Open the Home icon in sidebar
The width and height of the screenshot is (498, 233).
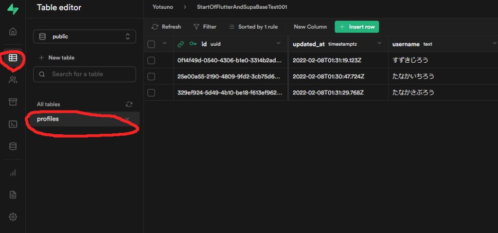(x=13, y=32)
